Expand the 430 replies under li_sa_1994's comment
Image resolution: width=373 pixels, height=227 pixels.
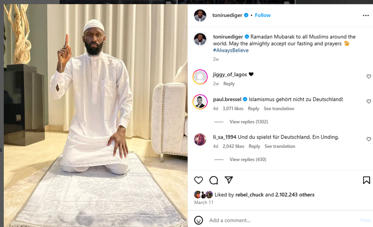(248, 160)
